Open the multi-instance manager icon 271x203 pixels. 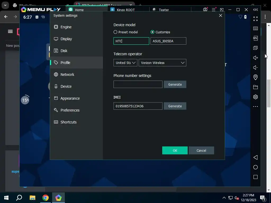pyautogui.click(x=255, y=48)
